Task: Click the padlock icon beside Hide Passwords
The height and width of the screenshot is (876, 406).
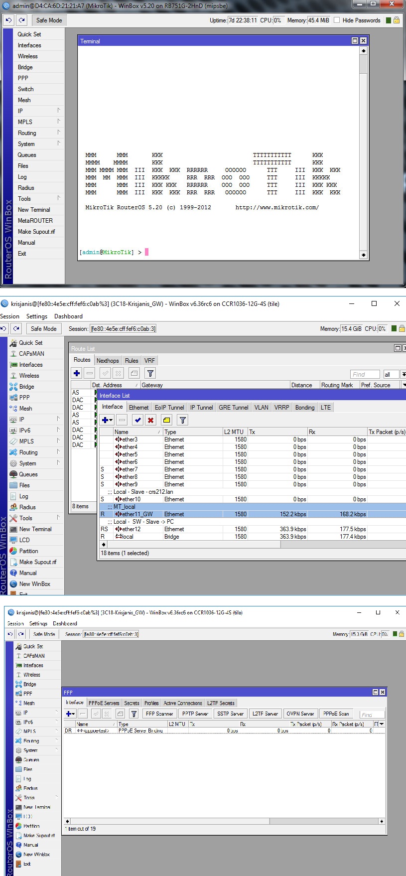Action: (397, 20)
